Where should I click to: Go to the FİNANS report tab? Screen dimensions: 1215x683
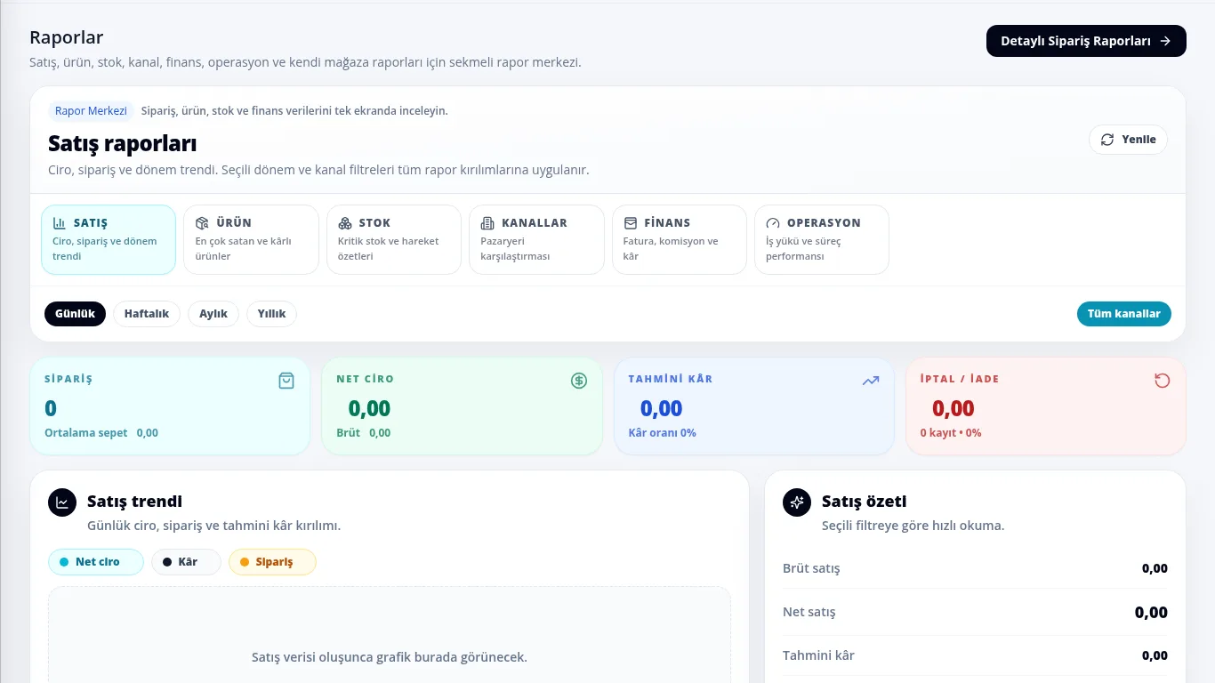(x=680, y=239)
